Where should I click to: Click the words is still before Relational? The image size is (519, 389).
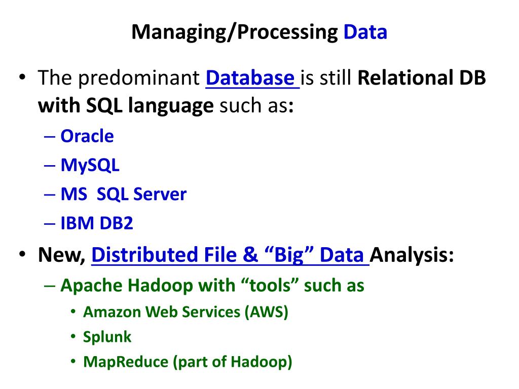point(326,77)
